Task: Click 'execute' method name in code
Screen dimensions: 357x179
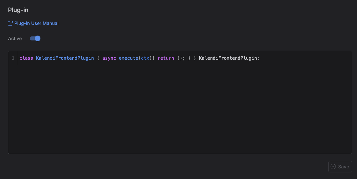Action: [128, 58]
